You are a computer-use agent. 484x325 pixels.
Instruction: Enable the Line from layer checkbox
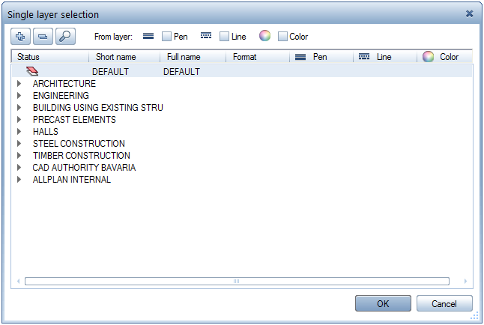(x=225, y=36)
